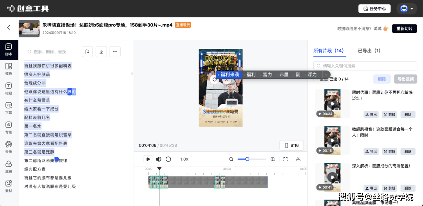Select script line 经典配方贵
This screenshot has height=206, width=423.
pyautogui.click(x=35, y=169)
